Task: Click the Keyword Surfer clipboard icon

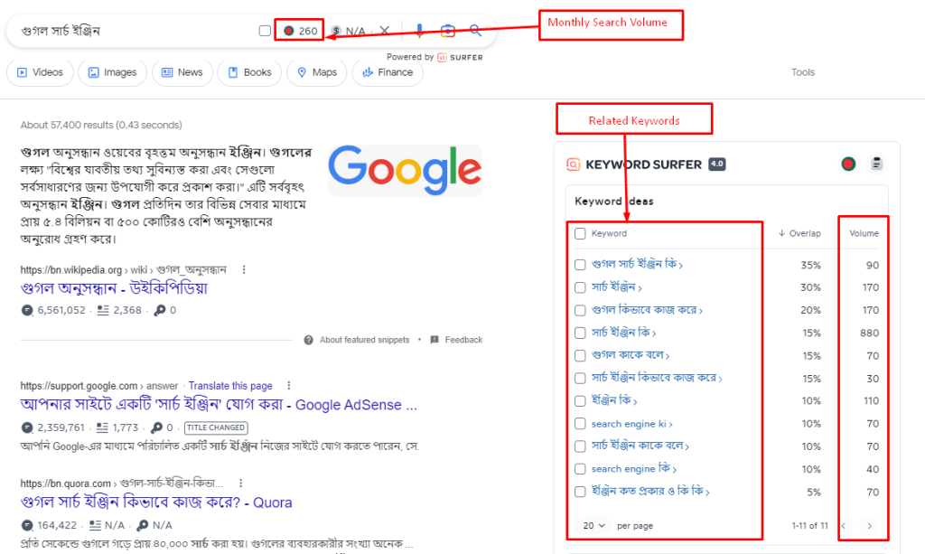Action: tap(876, 164)
